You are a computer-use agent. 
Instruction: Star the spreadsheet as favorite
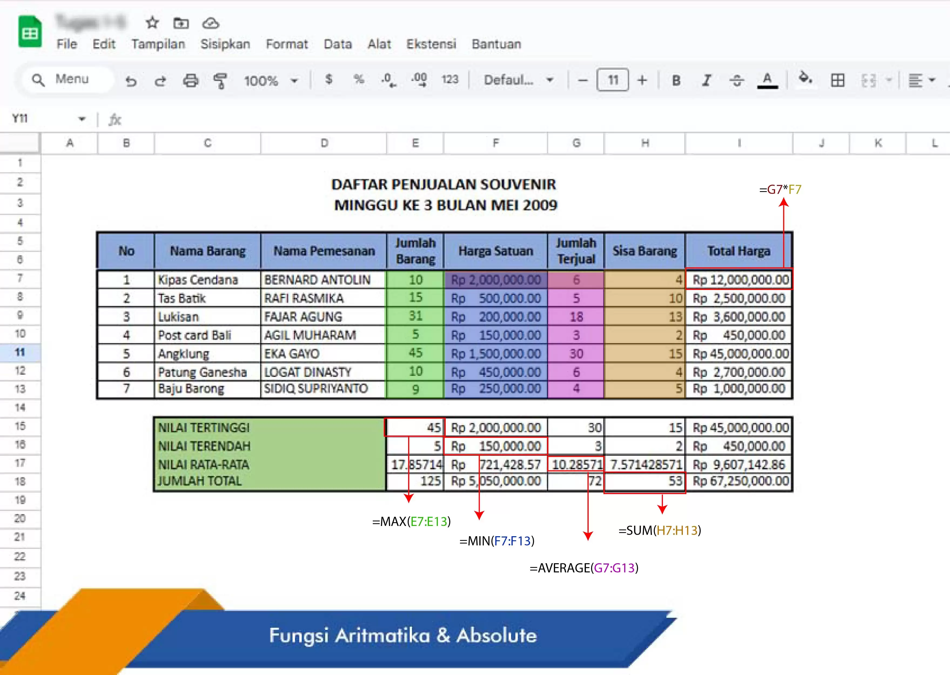pyautogui.click(x=152, y=24)
